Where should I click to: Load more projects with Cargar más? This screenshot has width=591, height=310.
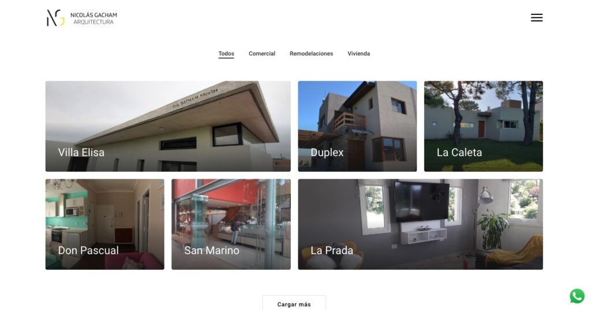[x=294, y=303]
